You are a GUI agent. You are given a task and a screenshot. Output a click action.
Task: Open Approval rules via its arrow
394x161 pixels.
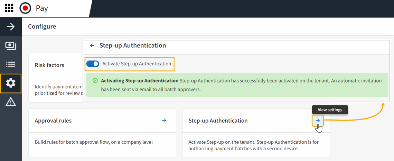(164, 121)
